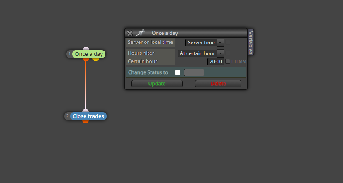Open the Variables side tab
This screenshot has height=183, width=343.
pos(251,42)
